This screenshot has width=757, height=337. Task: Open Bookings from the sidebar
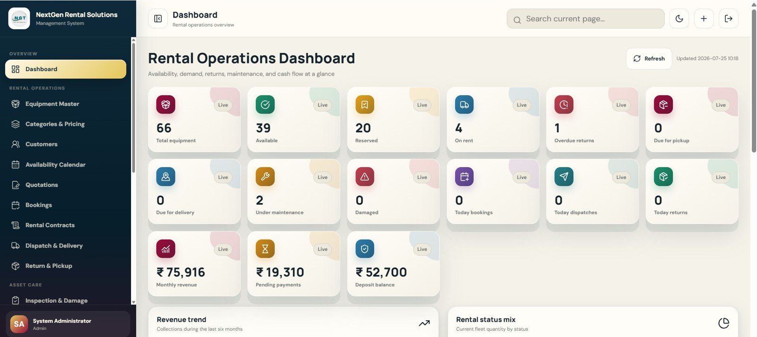pyautogui.click(x=66, y=205)
